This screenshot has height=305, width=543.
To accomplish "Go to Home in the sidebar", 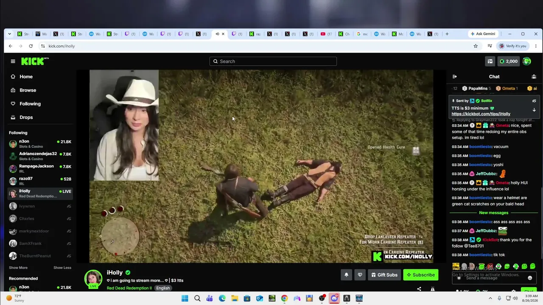I will (x=26, y=77).
